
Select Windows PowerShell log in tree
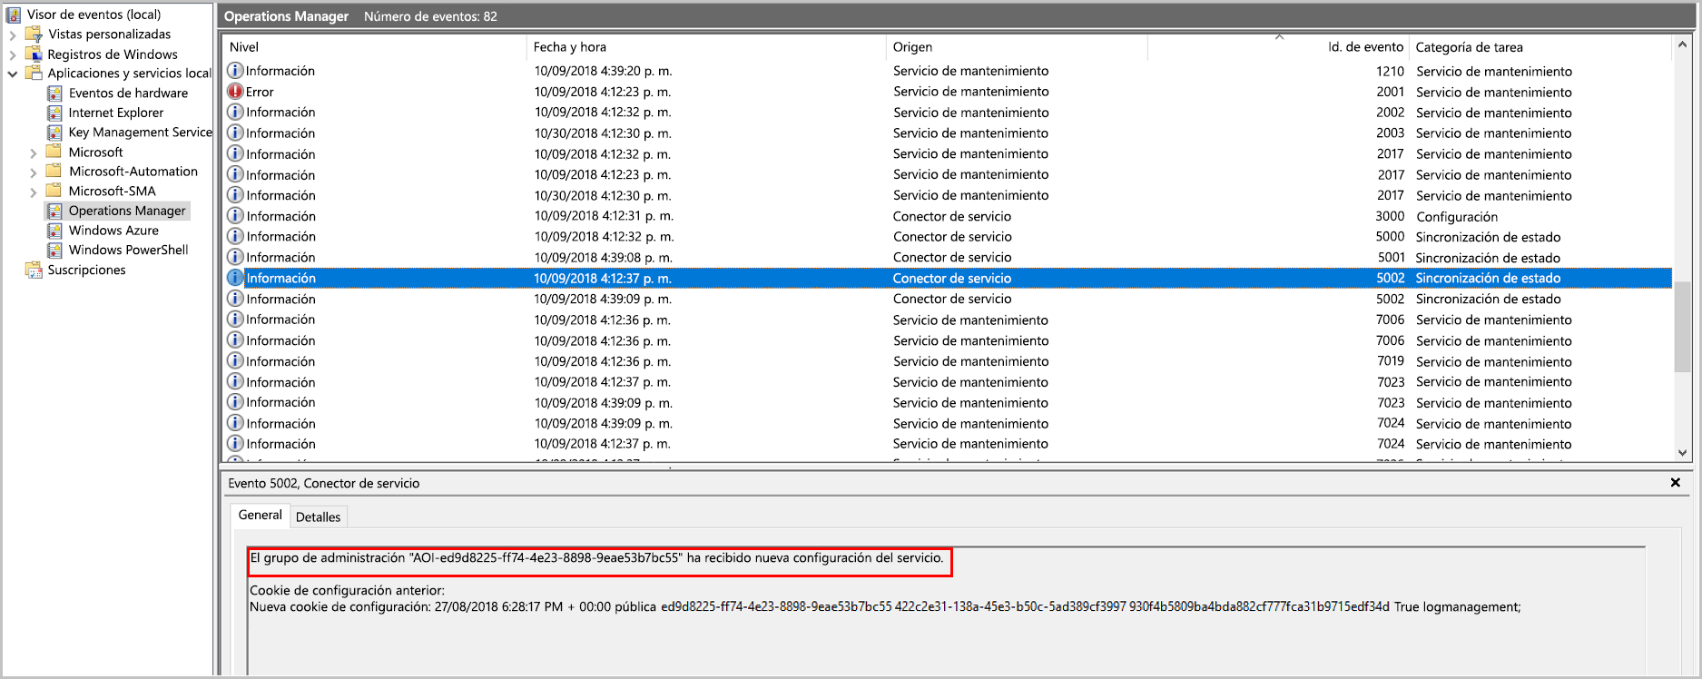[129, 250]
